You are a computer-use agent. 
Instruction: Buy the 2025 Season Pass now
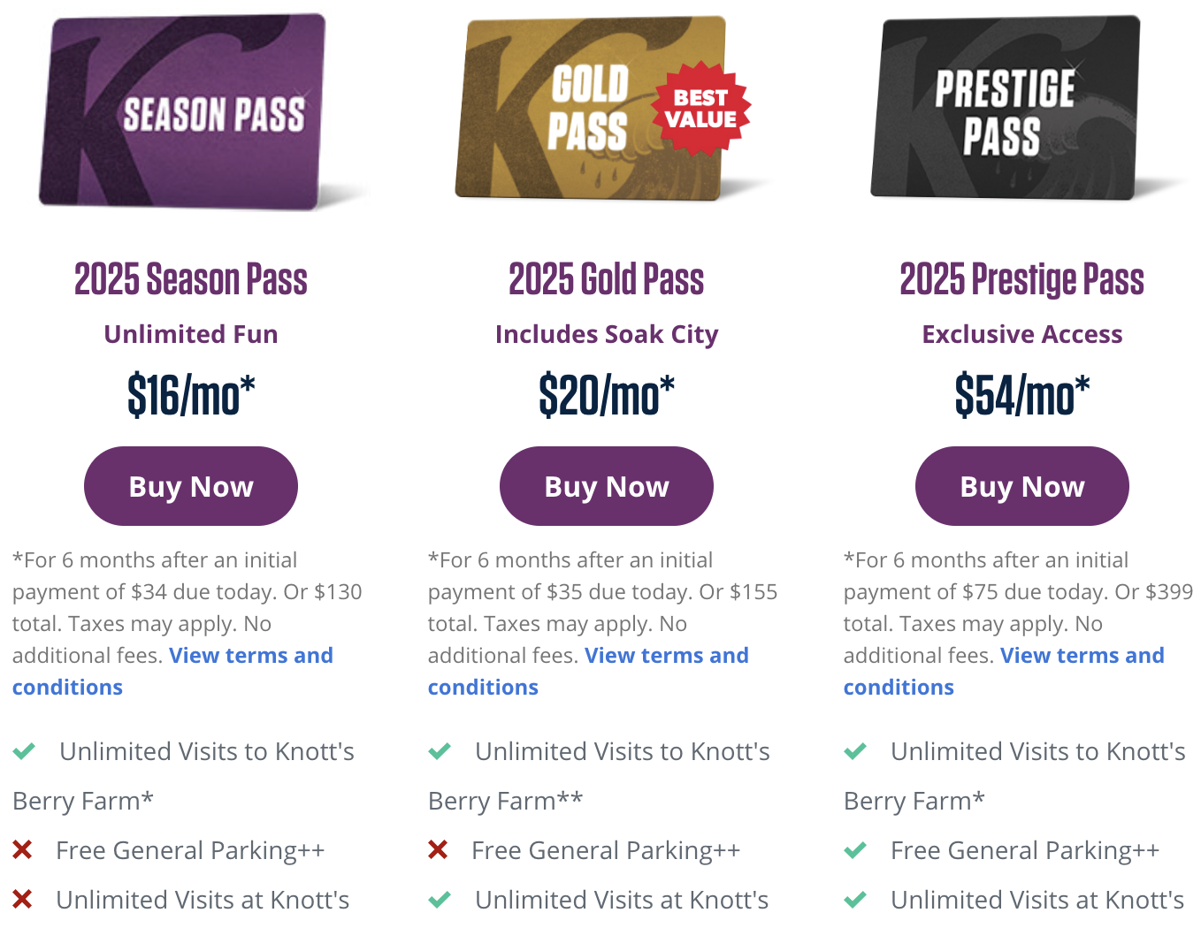tap(191, 486)
